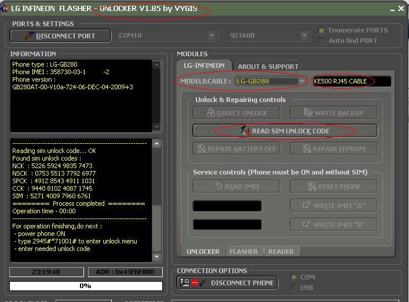Click the NCK code line in log
The width and height of the screenshot is (409, 302).
[53, 166]
